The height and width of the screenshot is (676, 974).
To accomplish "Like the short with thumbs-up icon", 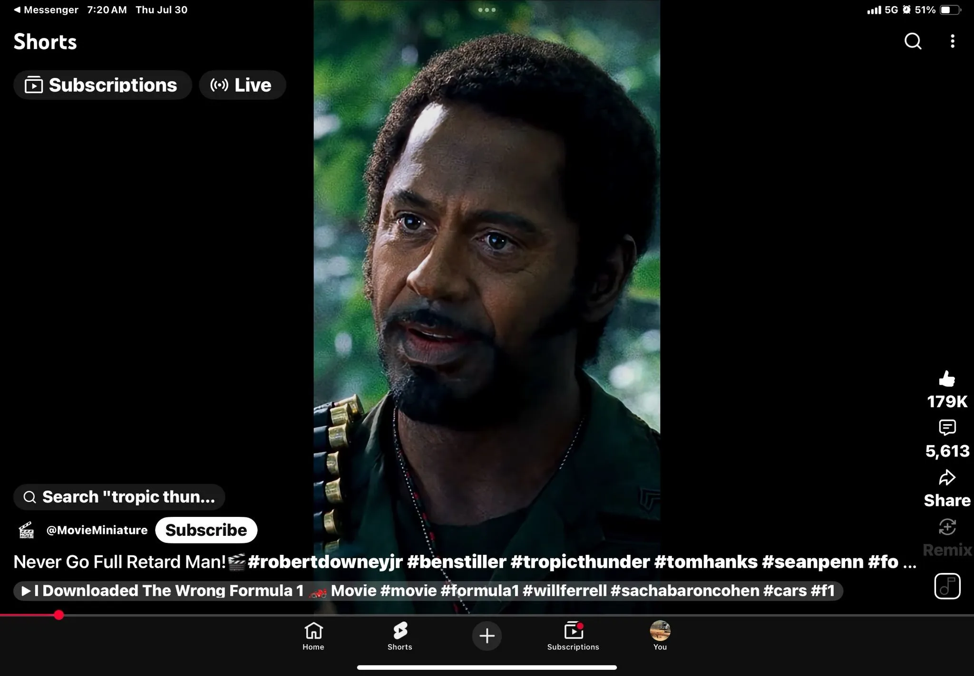I will 947,379.
